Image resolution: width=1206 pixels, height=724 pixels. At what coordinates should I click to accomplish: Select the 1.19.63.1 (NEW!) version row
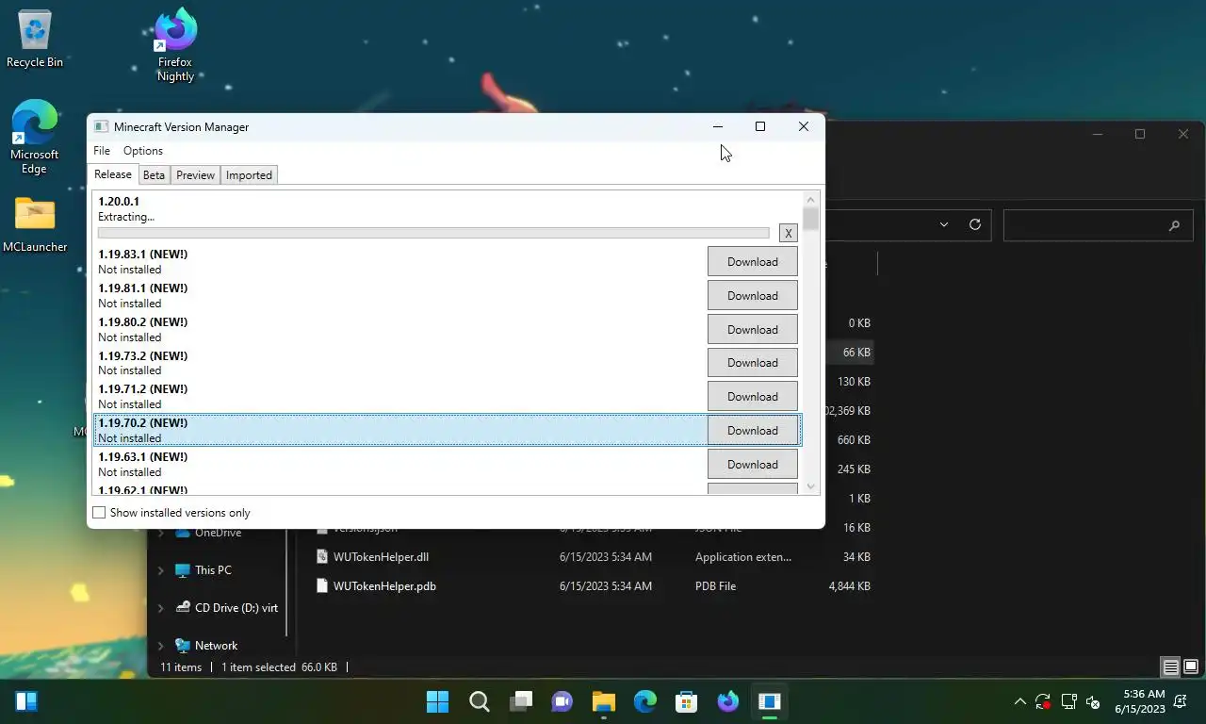(x=448, y=465)
